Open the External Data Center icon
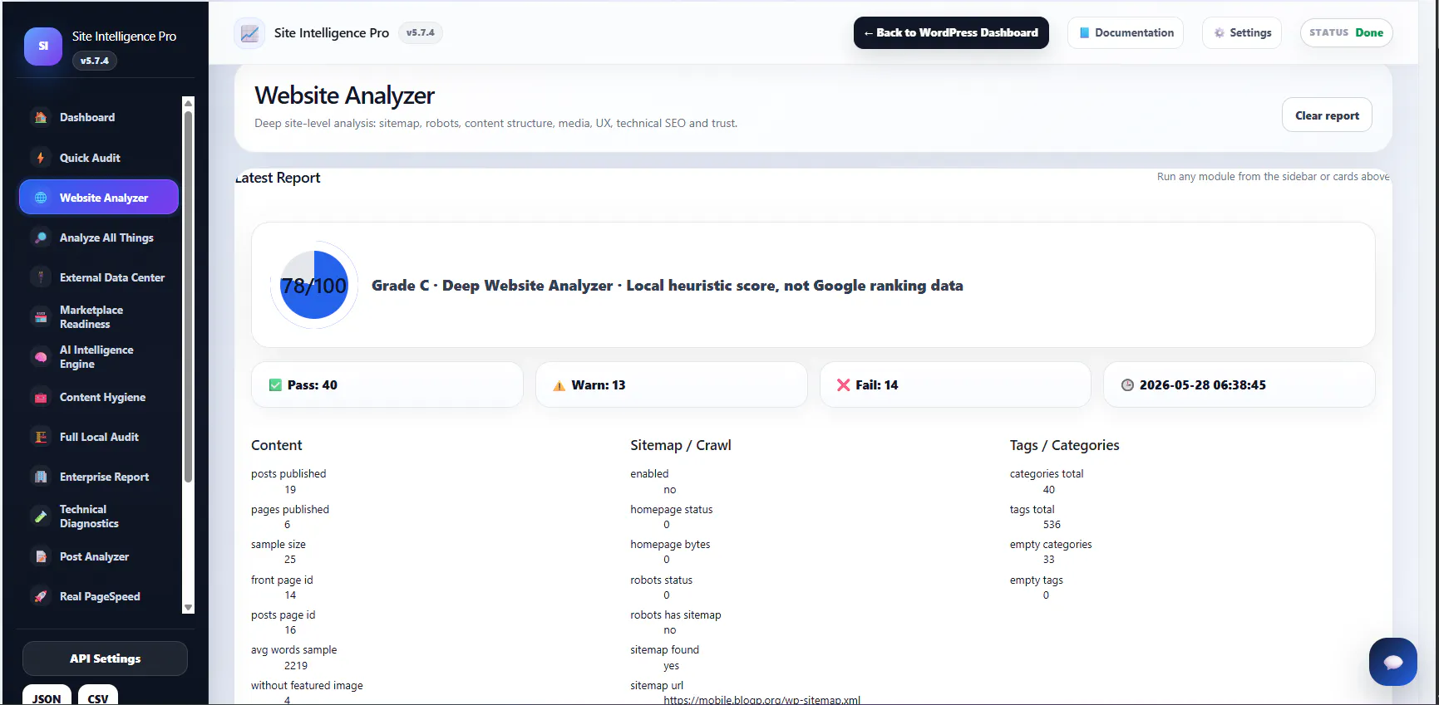This screenshot has height=705, width=1439. [41, 277]
